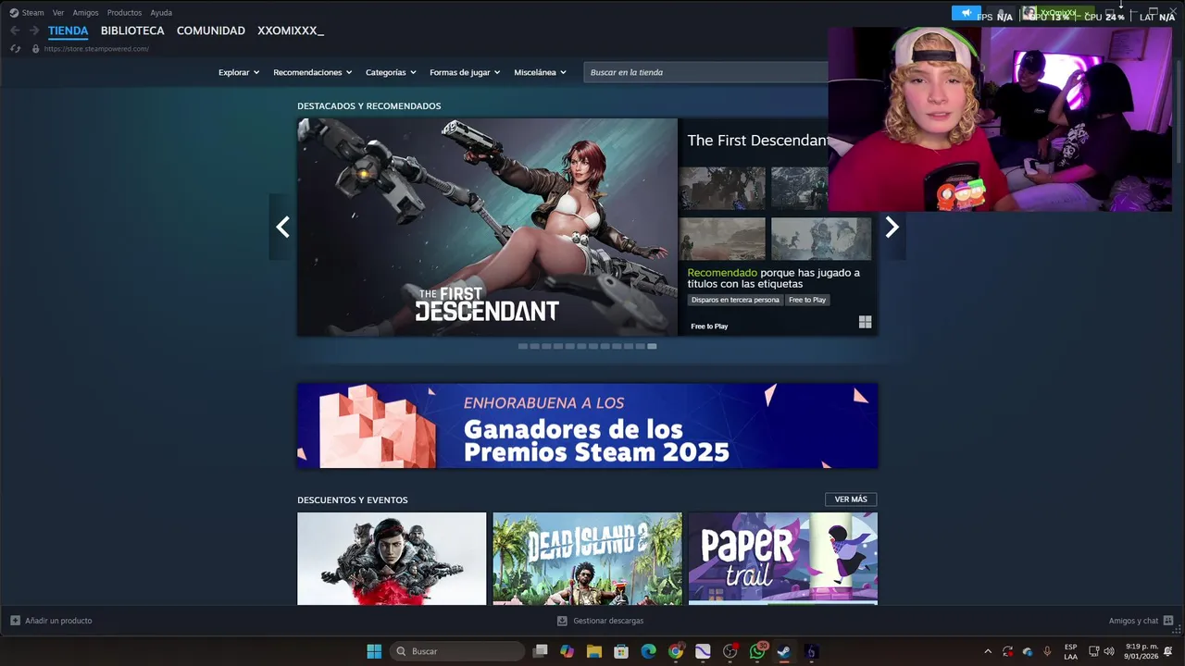Switch the ESP LAA keyboard language indicator
The image size is (1185, 666).
tap(1070, 651)
